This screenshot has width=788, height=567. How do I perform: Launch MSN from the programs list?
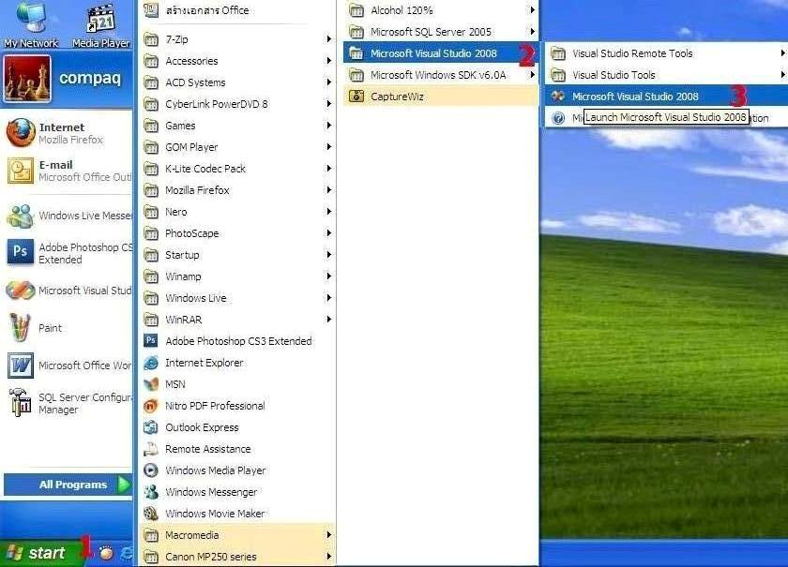(236, 384)
